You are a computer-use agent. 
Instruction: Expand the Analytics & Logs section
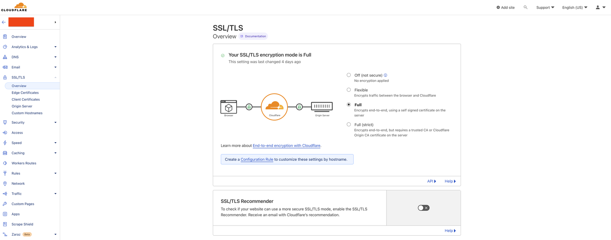[24, 47]
